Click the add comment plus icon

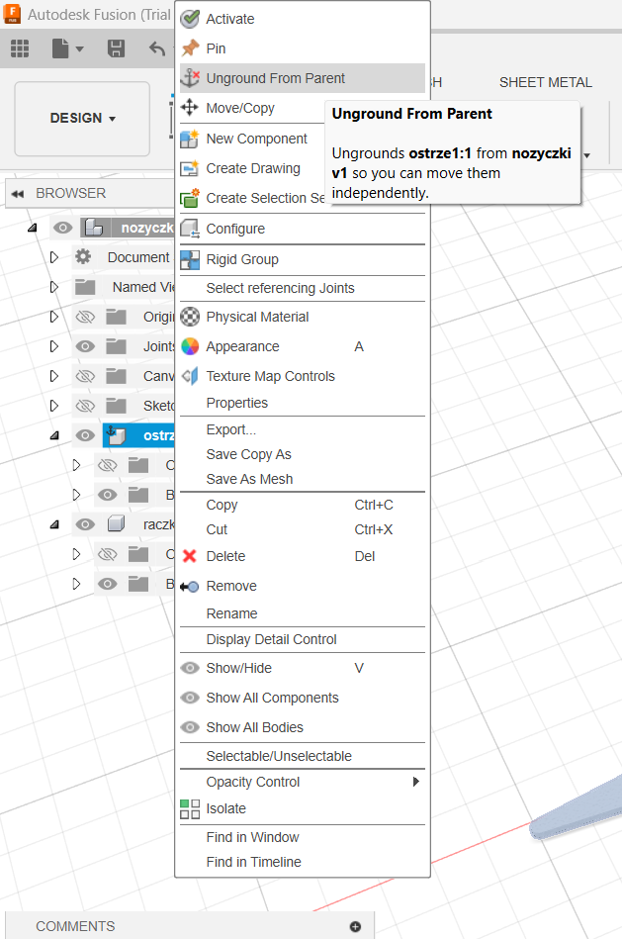click(355, 926)
